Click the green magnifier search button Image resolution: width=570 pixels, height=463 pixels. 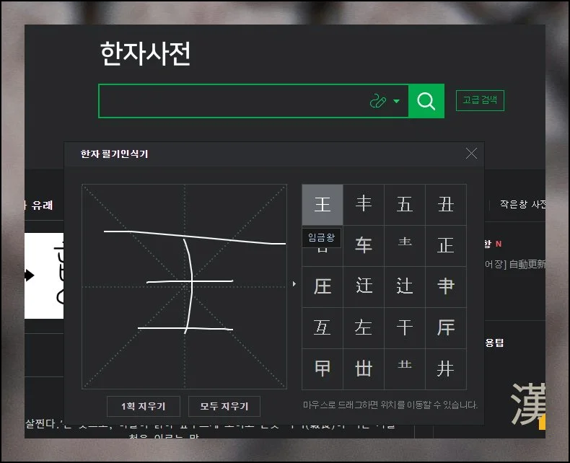426,101
